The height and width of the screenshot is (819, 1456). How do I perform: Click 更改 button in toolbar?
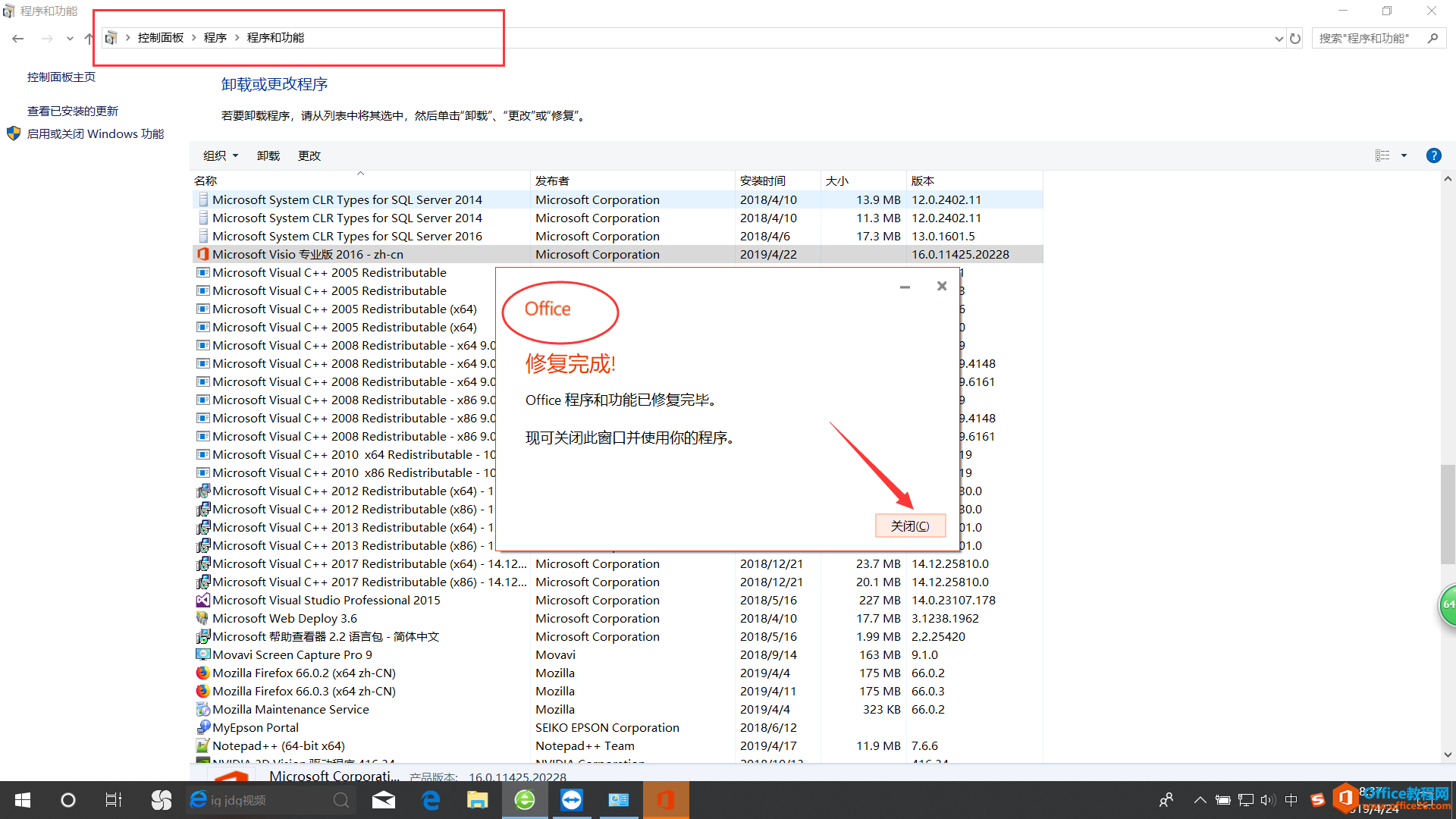307,155
